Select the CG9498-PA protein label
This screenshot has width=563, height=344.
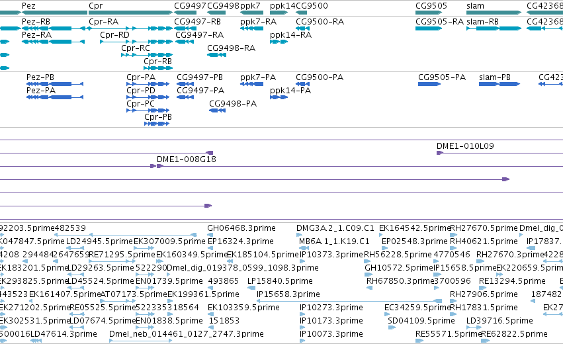click(233, 104)
